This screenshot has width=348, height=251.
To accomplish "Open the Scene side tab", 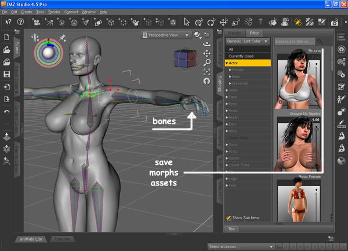I will (x=17, y=47).
